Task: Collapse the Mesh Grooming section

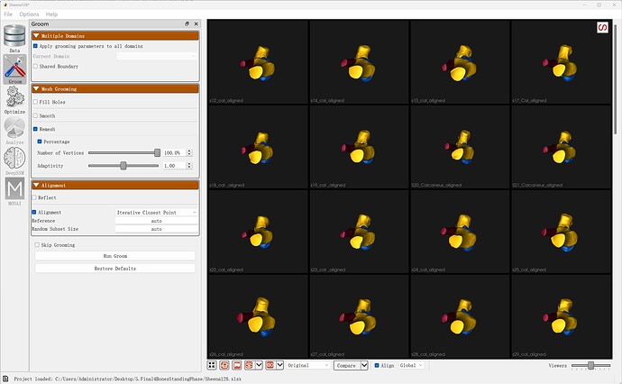Action: [x=115, y=89]
